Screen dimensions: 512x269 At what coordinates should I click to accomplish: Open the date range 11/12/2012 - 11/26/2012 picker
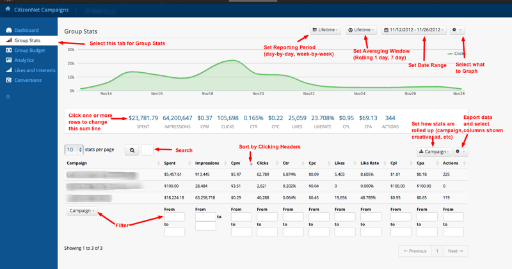pos(414,30)
